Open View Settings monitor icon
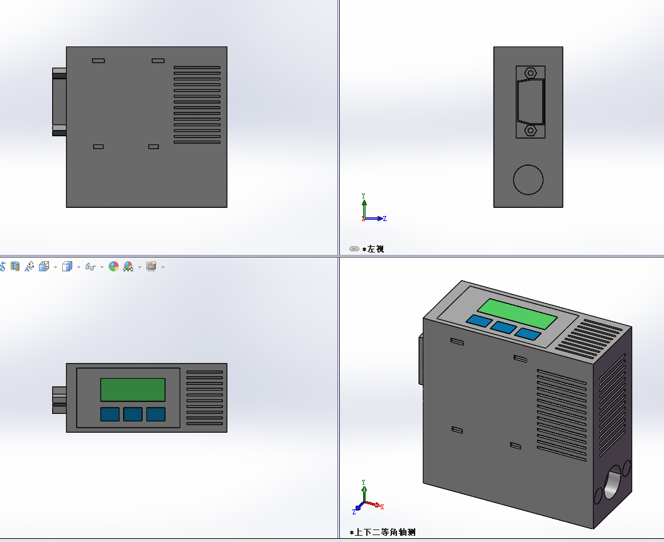This screenshot has width=664, height=542. (x=151, y=266)
